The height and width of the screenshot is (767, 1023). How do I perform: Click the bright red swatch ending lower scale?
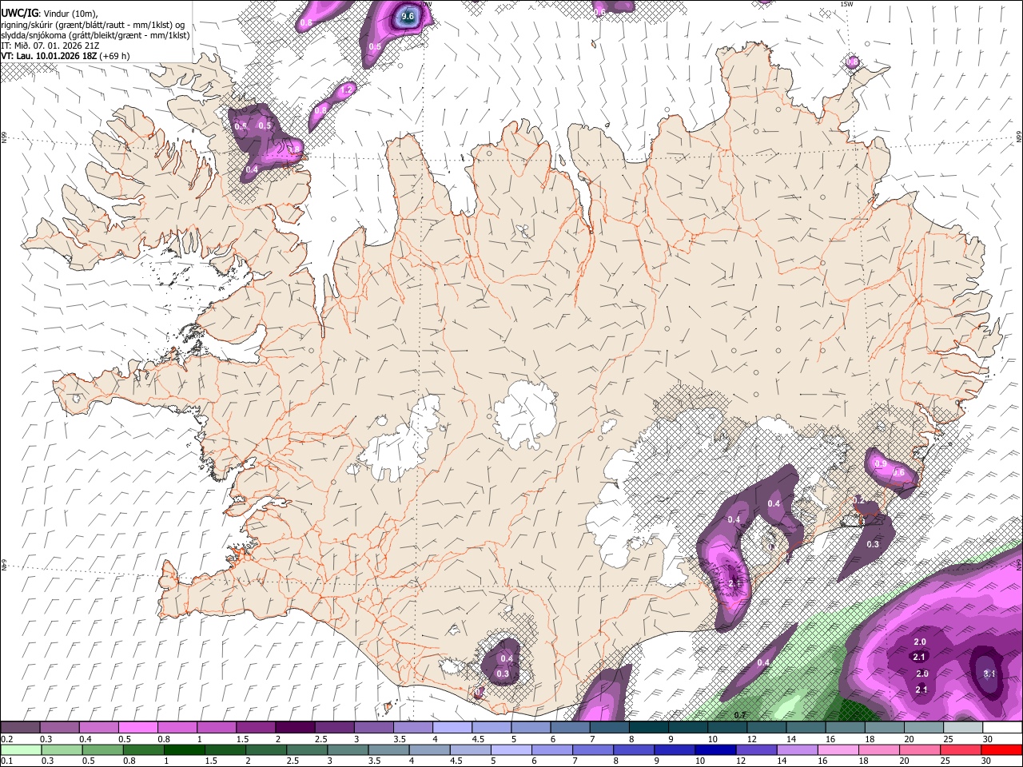(1001, 749)
